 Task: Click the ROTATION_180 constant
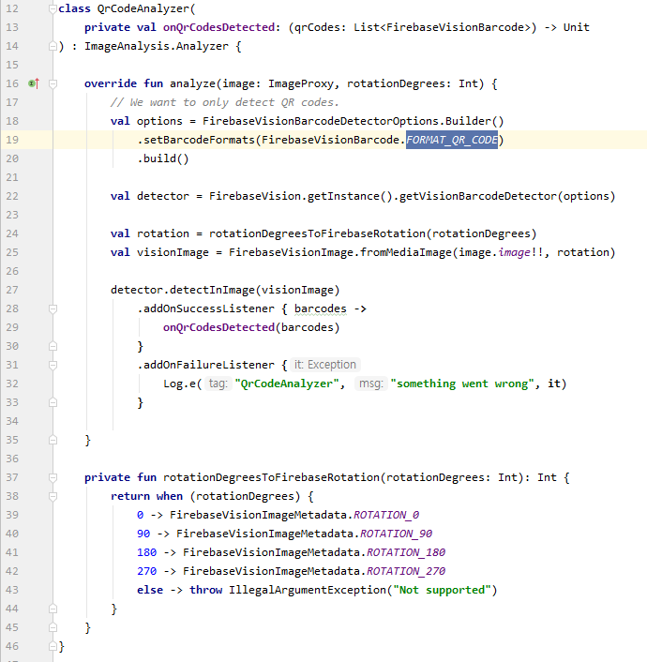tap(406, 552)
